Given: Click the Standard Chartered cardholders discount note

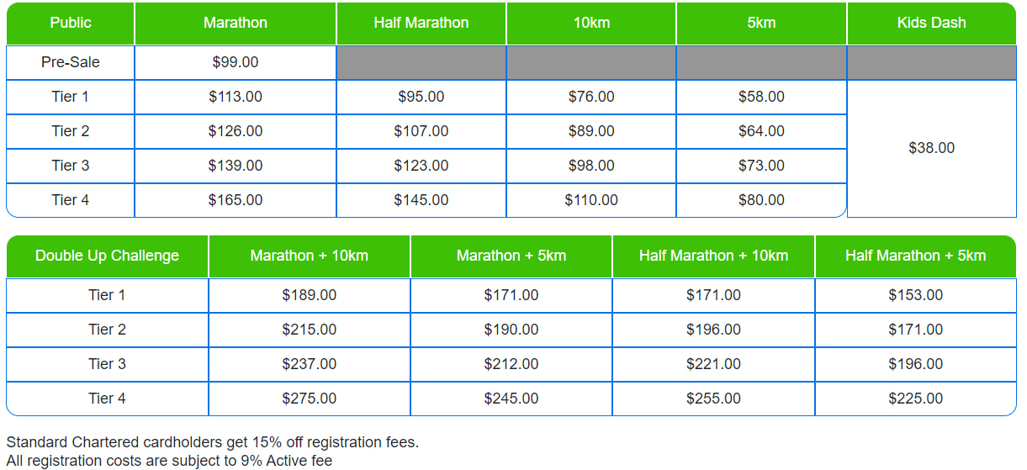Looking at the screenshot, I should 212,442.
